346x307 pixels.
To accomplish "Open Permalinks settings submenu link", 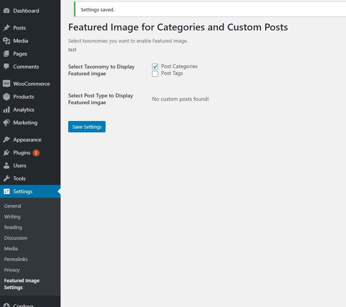I will click(16, 259).
